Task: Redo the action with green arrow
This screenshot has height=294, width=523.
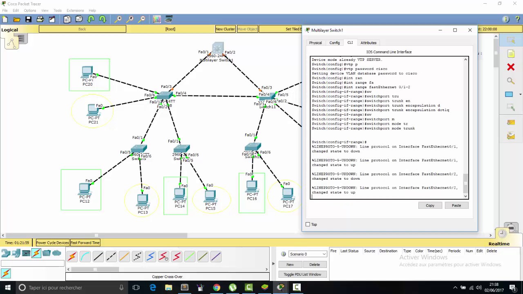Action: [103, 19]
